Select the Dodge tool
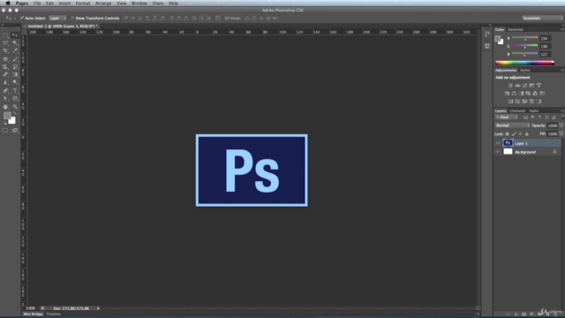Image resolution: width=565 pixels, height=318 pixels. click(x=15, y=82)
